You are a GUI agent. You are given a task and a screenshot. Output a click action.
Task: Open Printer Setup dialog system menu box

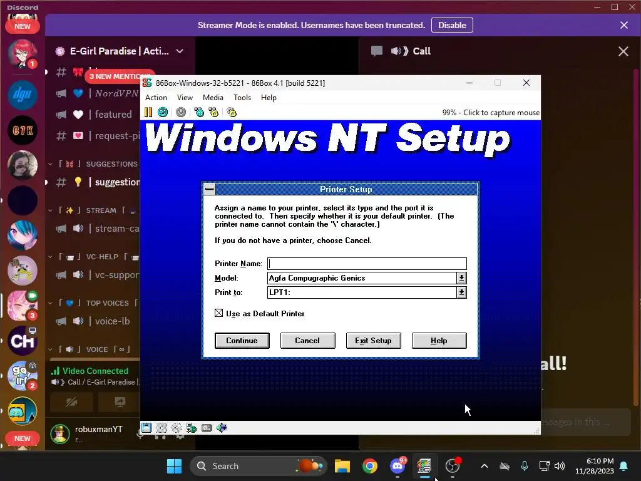coord(209,189)
